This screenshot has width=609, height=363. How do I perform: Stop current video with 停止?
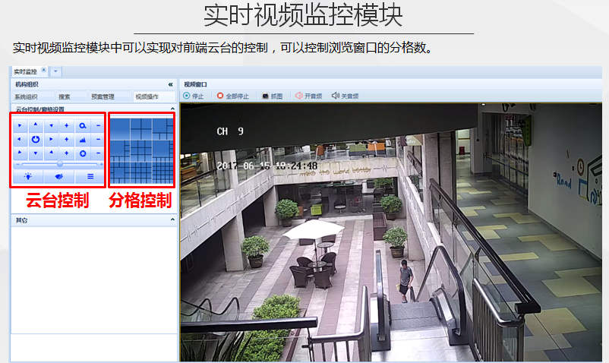point(194,96)
